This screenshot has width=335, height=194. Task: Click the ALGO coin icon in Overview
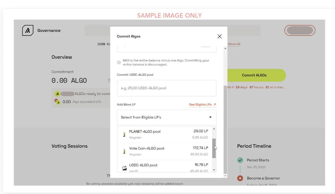(57, 94)
